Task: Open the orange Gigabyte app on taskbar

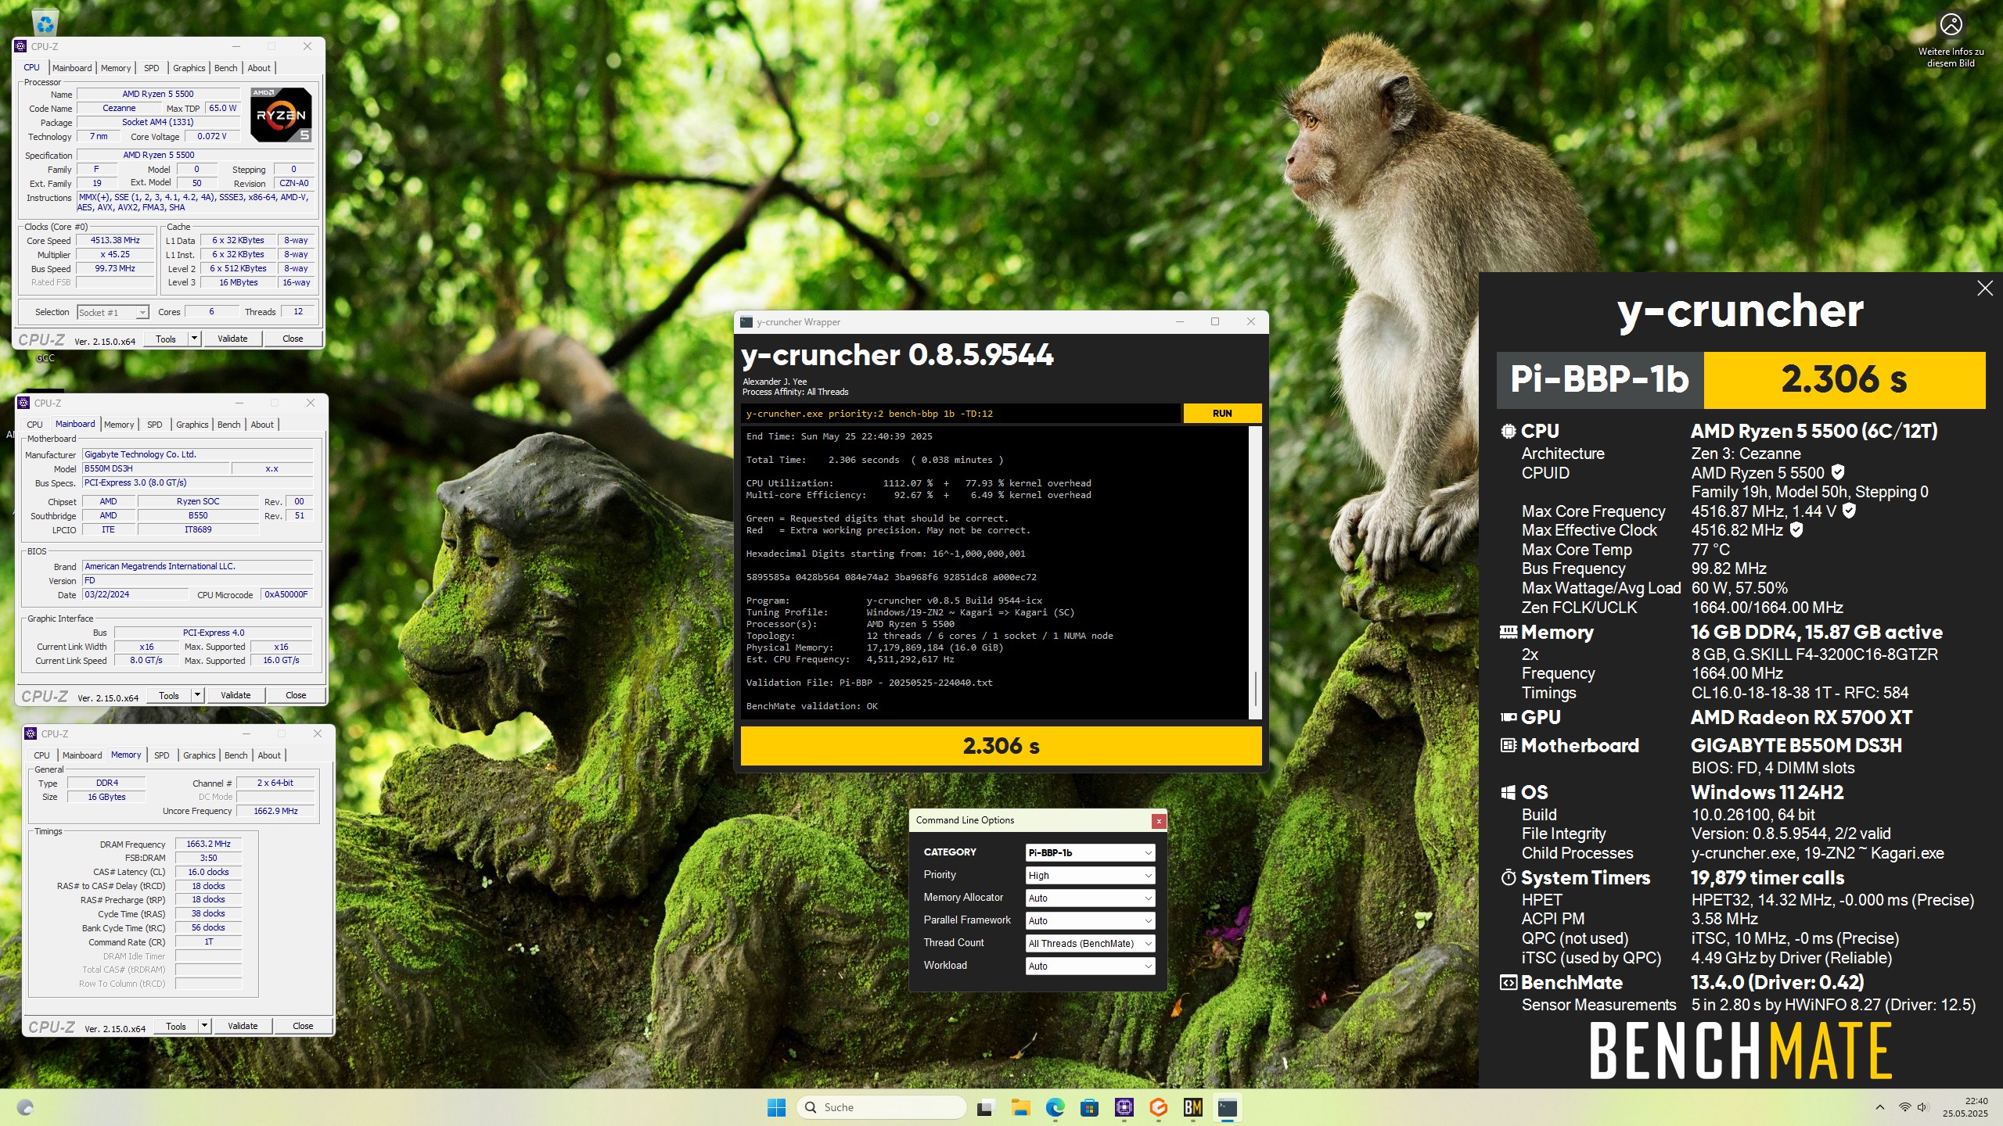Action: click(1159, 1107)
